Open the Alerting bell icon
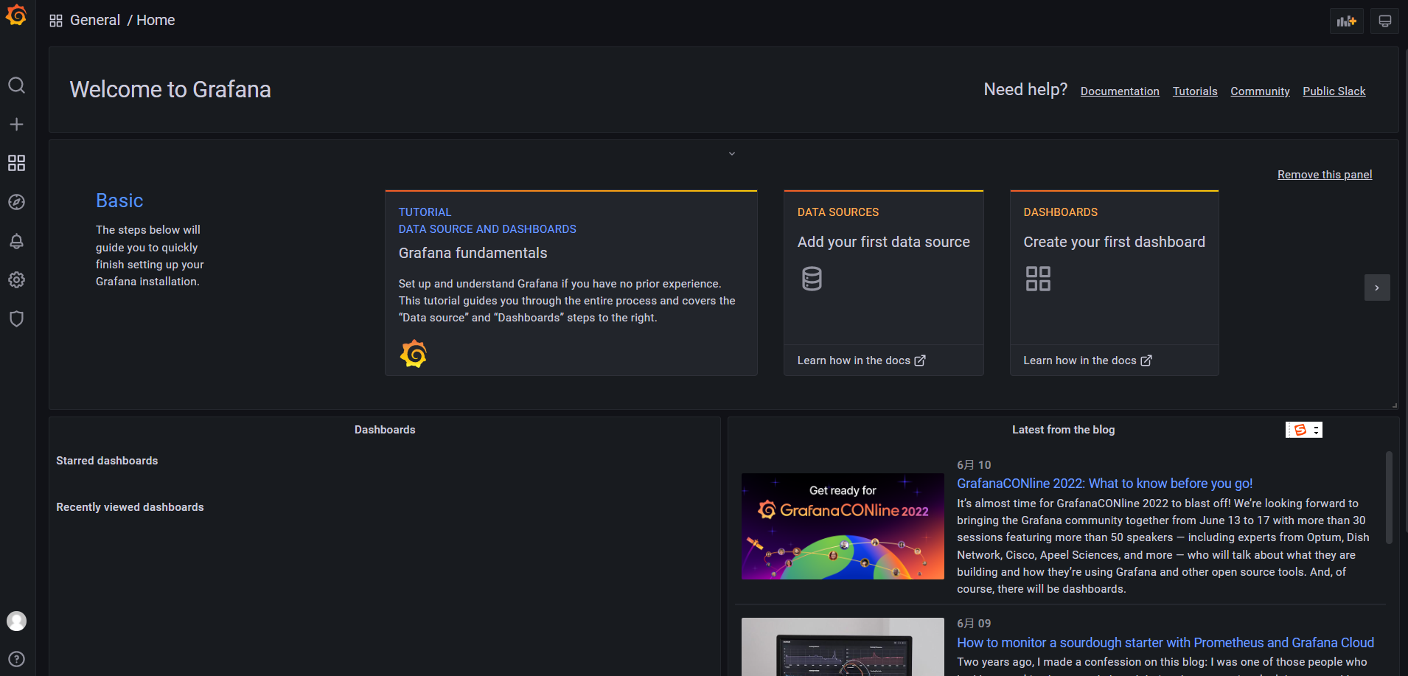The height and width of the screenshot is (676, 1408). (x=16, y=241)
